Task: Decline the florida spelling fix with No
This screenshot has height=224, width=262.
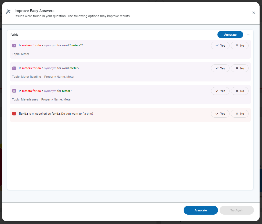Action: (x=239, y=114)
